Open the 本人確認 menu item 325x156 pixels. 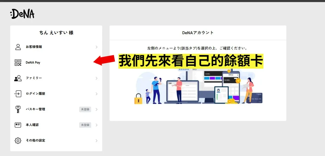56,125
